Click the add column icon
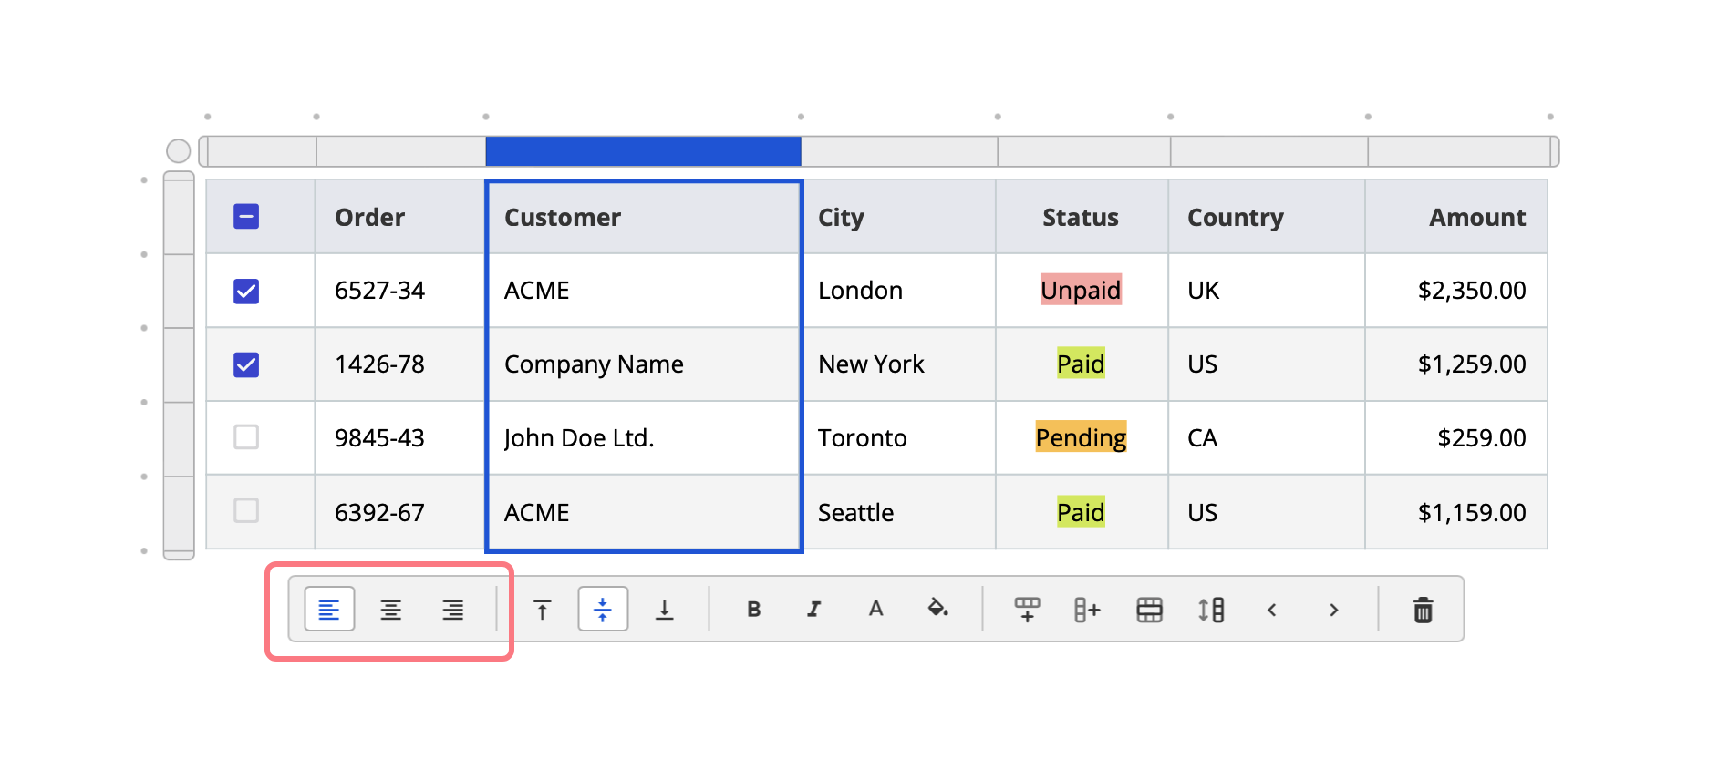This screenshot has width=1729, height=780. 1088,610
